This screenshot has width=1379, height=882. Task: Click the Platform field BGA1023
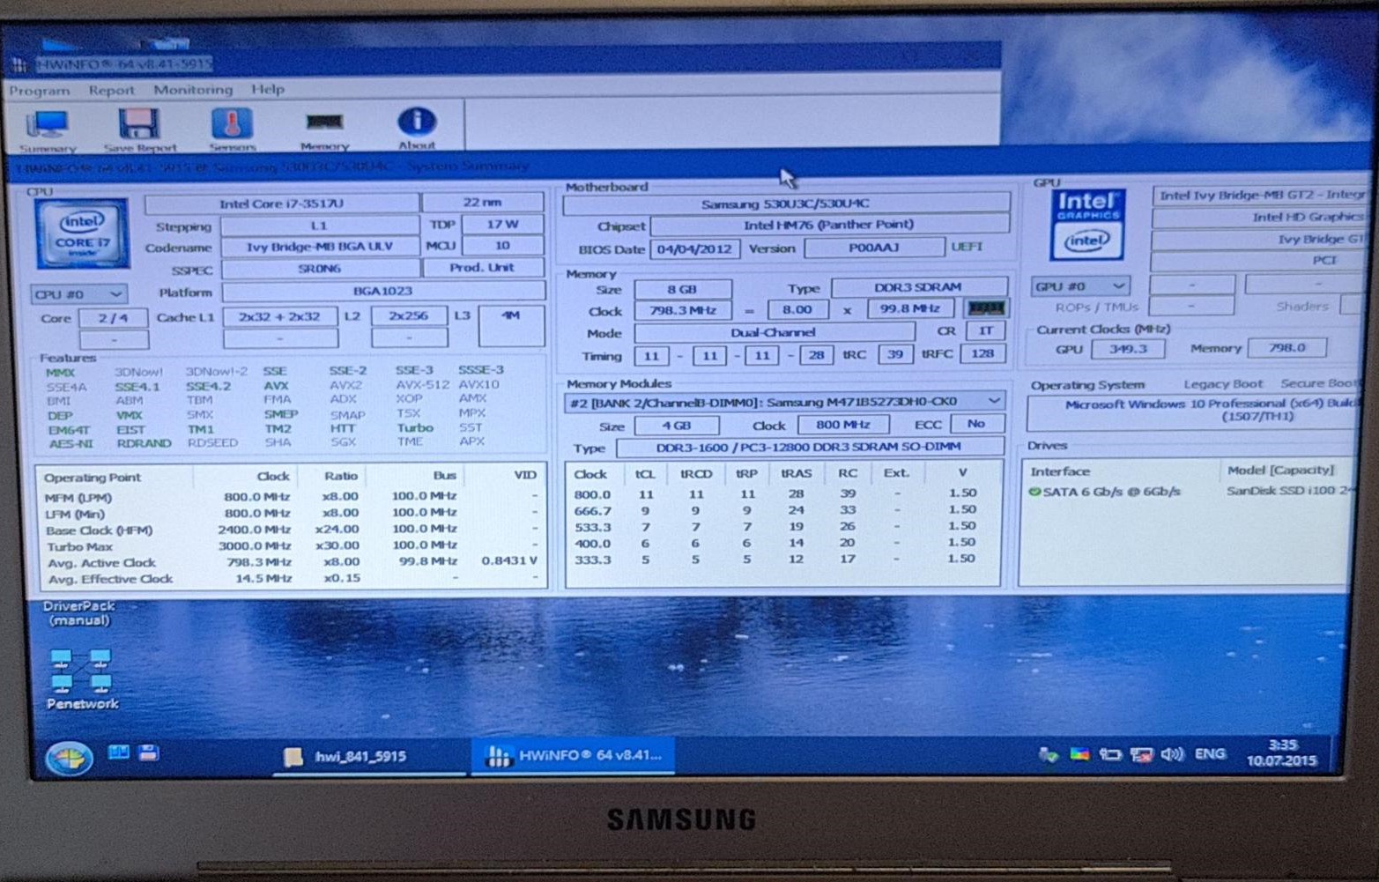382,291
